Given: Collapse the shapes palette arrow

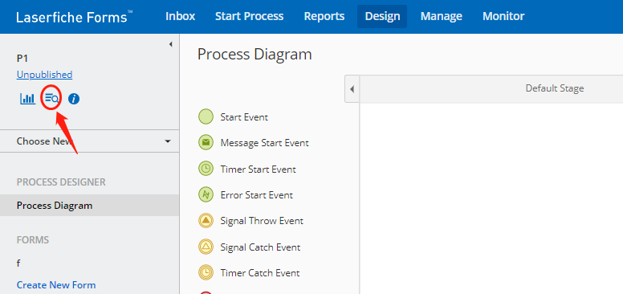Looking at the screenshot, I should [352, 88].
